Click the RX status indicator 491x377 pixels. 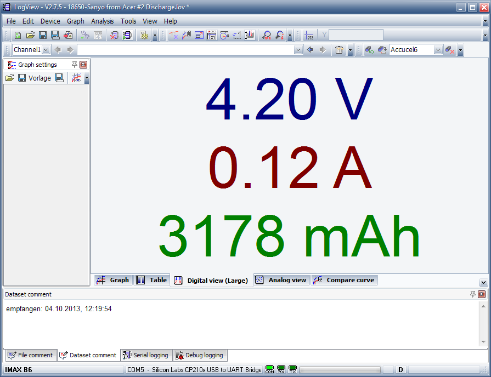[x=281, y=369]
